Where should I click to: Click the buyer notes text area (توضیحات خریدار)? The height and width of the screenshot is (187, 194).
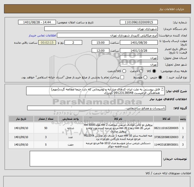[x=95, y=159]
